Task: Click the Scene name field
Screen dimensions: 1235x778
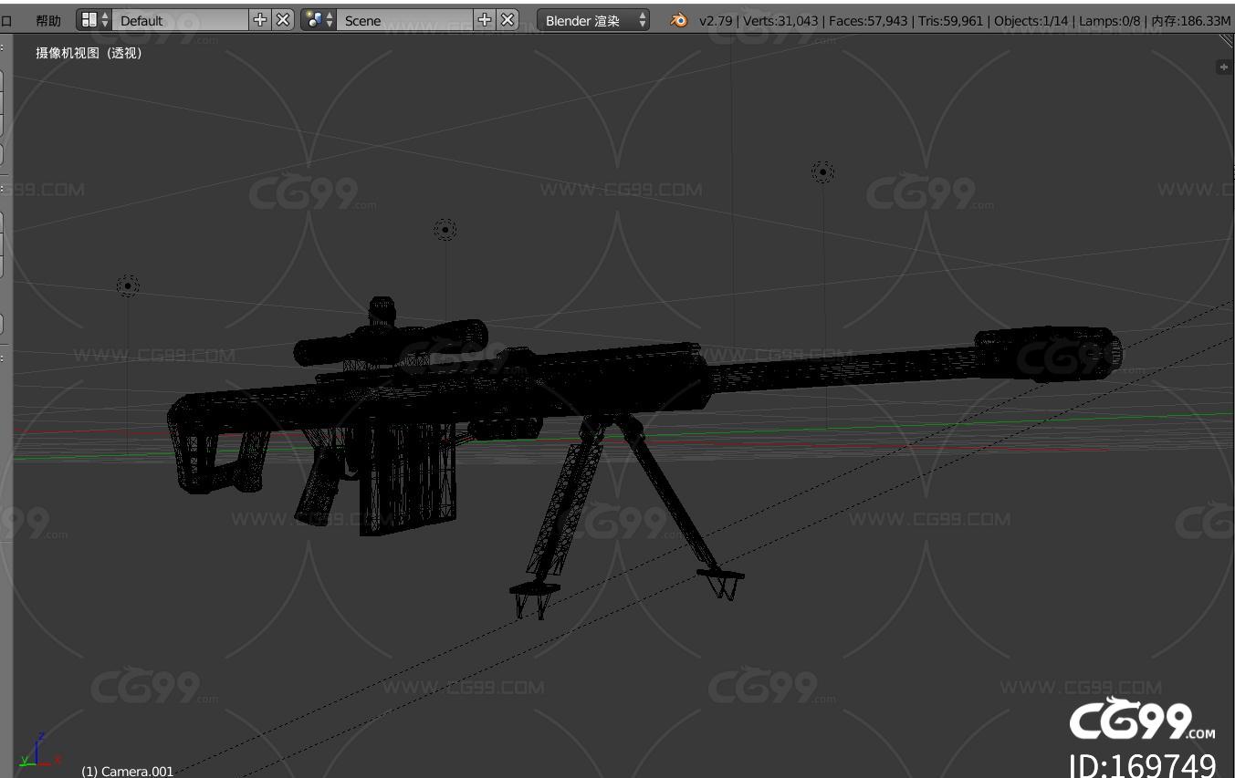Action: (404, 20)
